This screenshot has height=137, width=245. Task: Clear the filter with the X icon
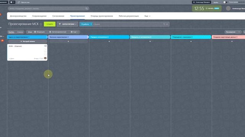[167, 24]
